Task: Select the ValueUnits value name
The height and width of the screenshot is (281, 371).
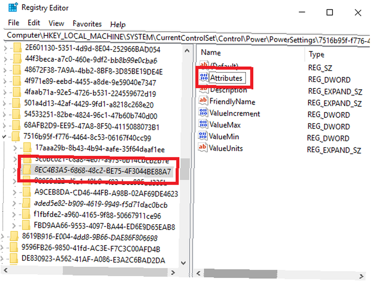Action: [x=226, y=148]
